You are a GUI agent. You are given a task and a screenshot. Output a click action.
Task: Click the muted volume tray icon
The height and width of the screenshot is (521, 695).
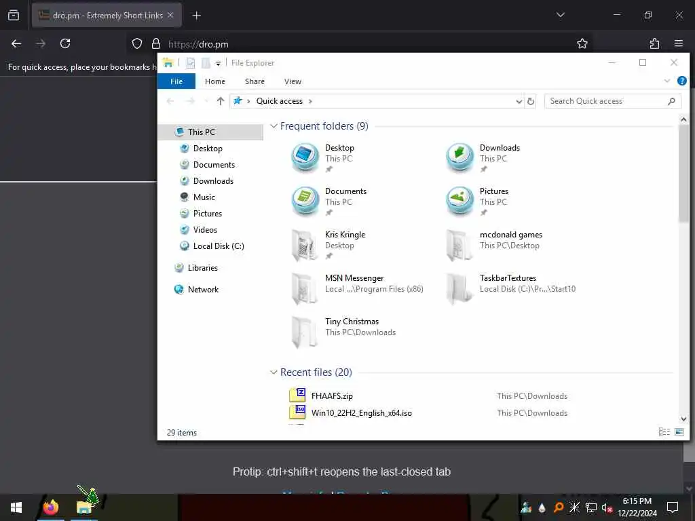607,507
